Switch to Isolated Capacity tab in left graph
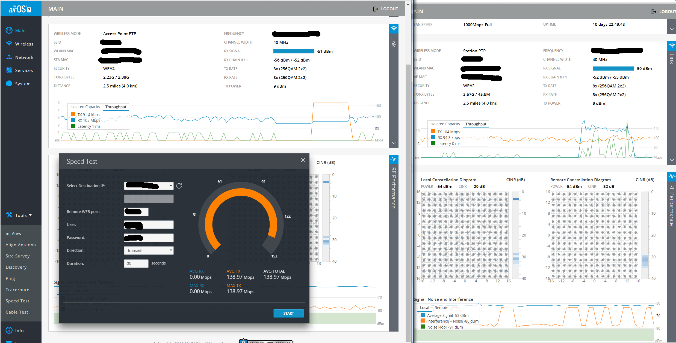The image size is (676, 343). [x=85, y=107]
